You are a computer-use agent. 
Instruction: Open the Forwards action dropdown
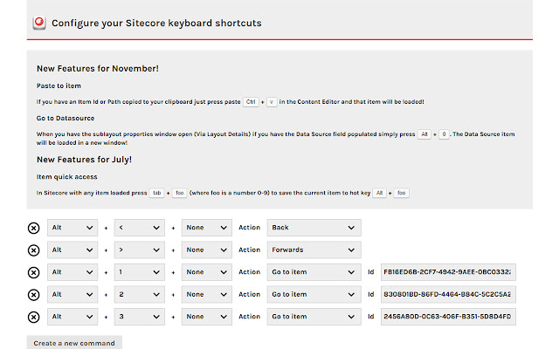(314, 250)
